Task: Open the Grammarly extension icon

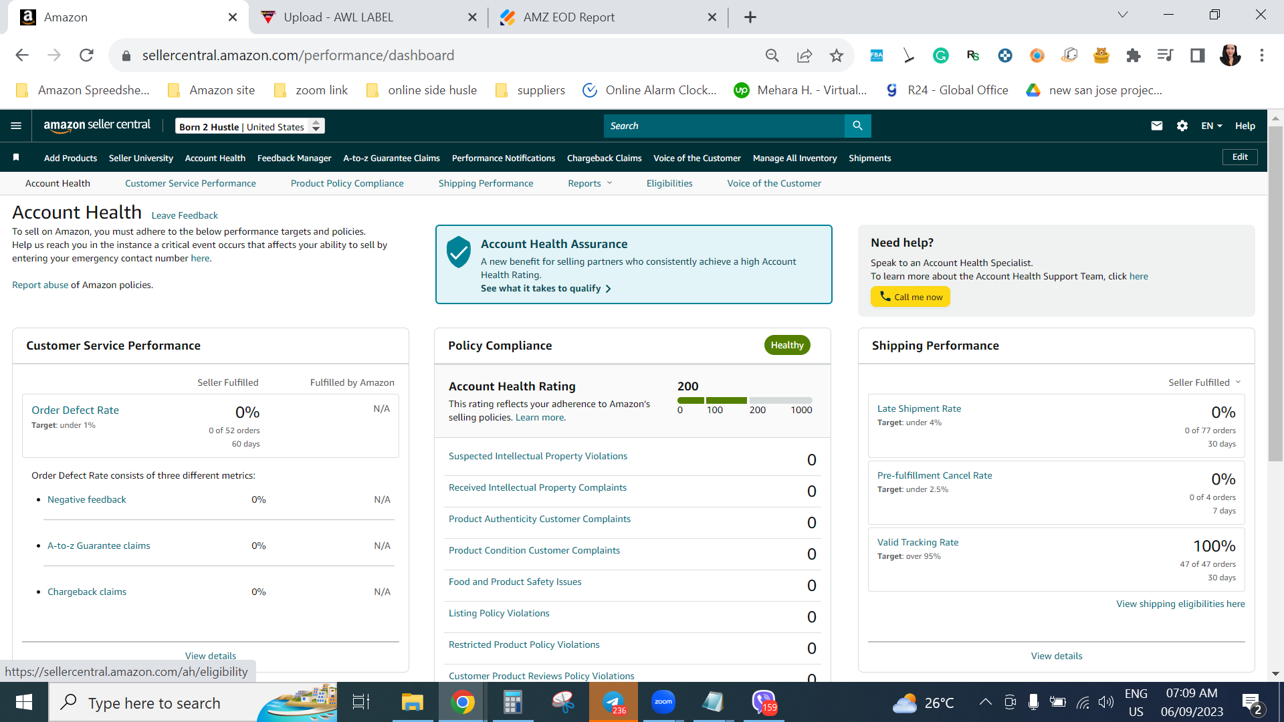Action: [x=941, y=55]
